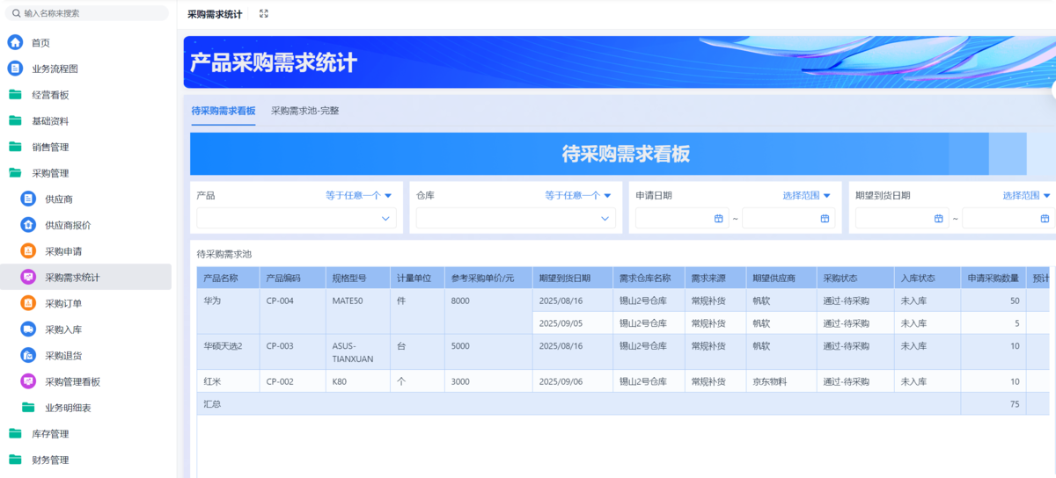This screenshot has height=478, width=1056.
Task: Switch to 采购需求池-完整 tab
Action: 304,111
